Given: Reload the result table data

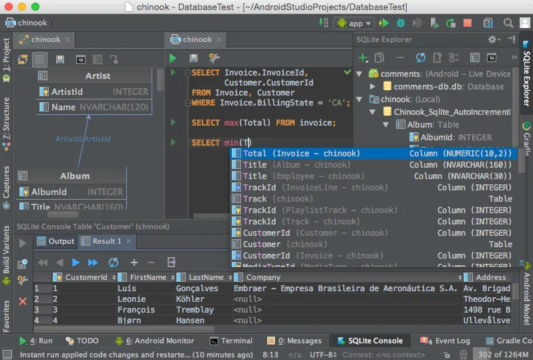Looking at the screenshot, I should point(114,262).
